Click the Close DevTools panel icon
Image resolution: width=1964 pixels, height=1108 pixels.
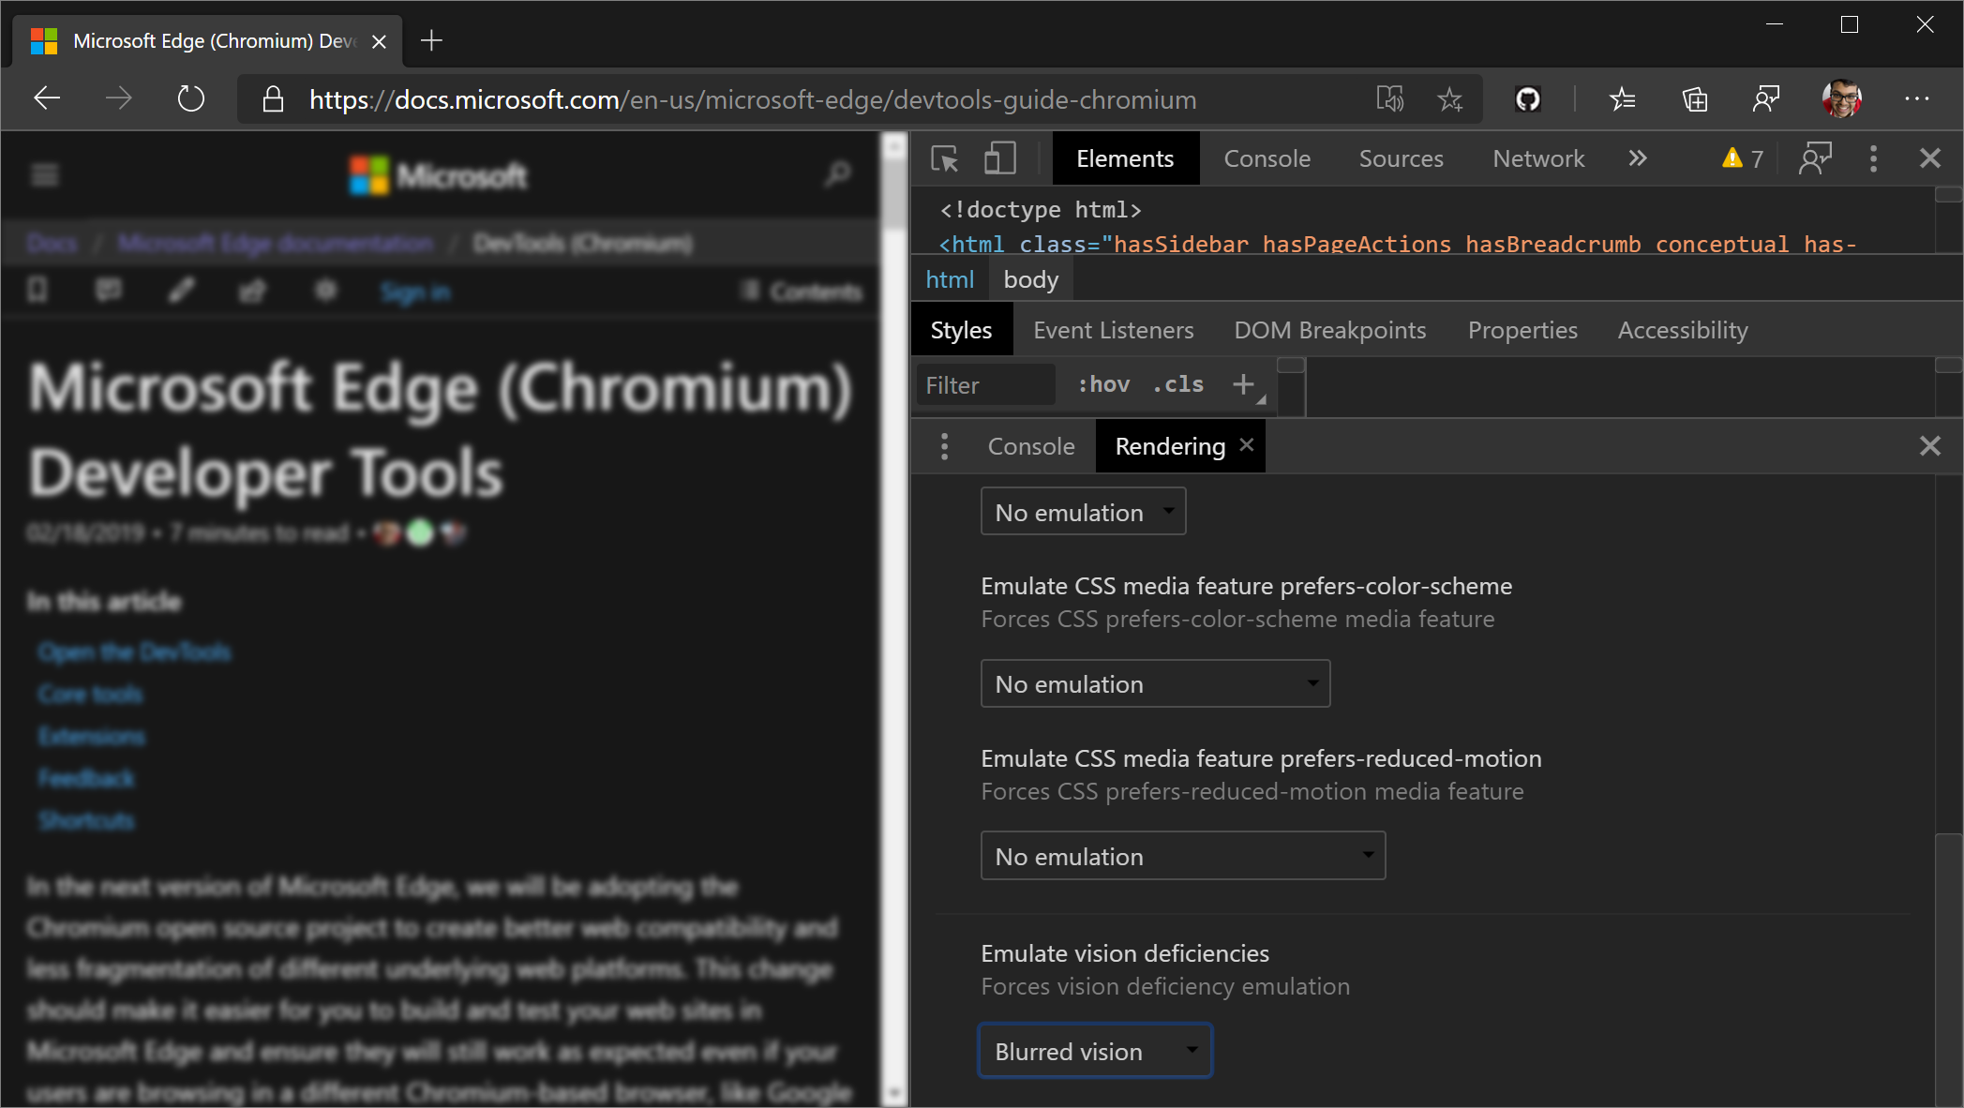point(1930,159)
